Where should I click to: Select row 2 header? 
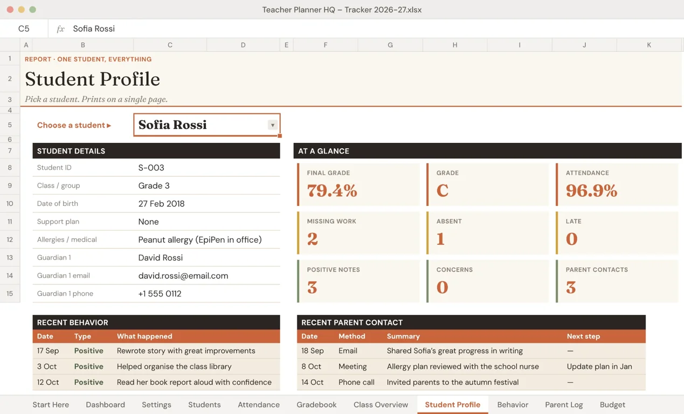pos(10,79)
